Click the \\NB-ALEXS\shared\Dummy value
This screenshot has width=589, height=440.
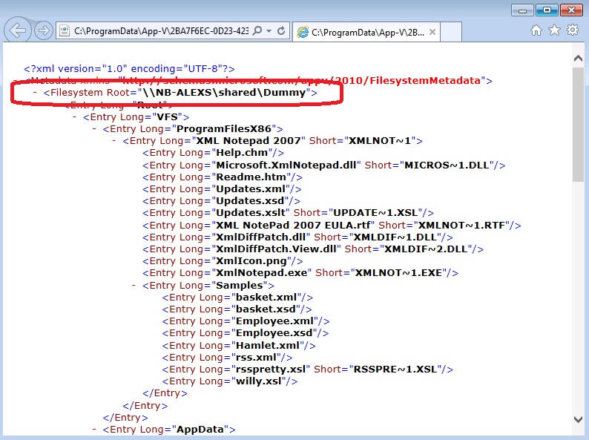pos(224,93)
